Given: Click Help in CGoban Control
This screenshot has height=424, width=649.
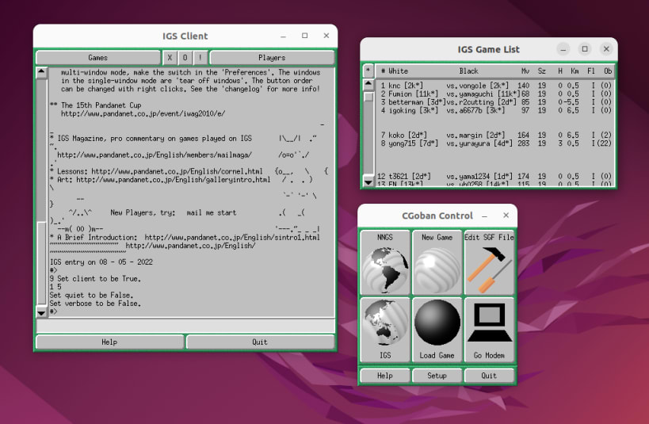Looking at the screenshot, I should (385, 376).
